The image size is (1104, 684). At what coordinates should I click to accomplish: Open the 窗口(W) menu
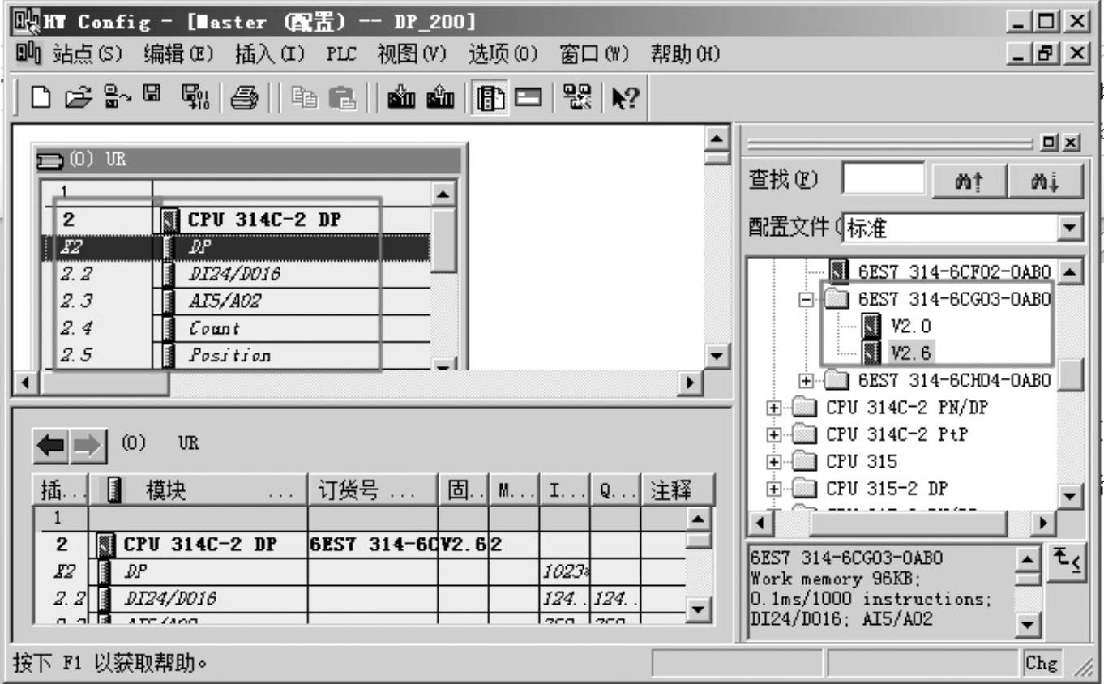coord(595,55)
